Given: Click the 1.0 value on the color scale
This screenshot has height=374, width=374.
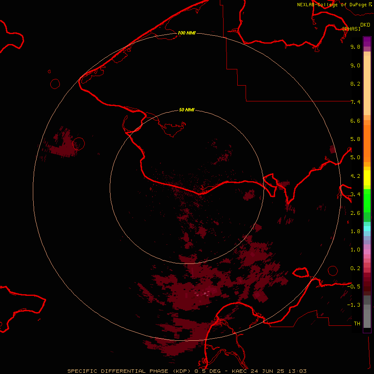Looking at the screenshot, I should (x=355, y=250).
